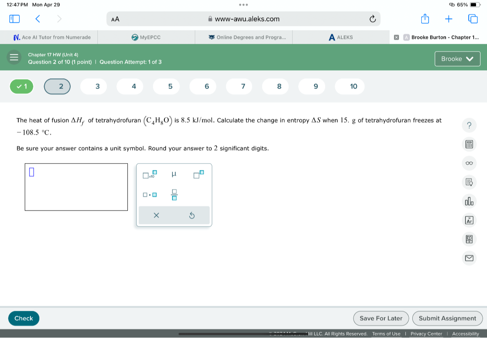Switch to the ALEKS tab
Screen dimensions: 487x338
point(341,37)
